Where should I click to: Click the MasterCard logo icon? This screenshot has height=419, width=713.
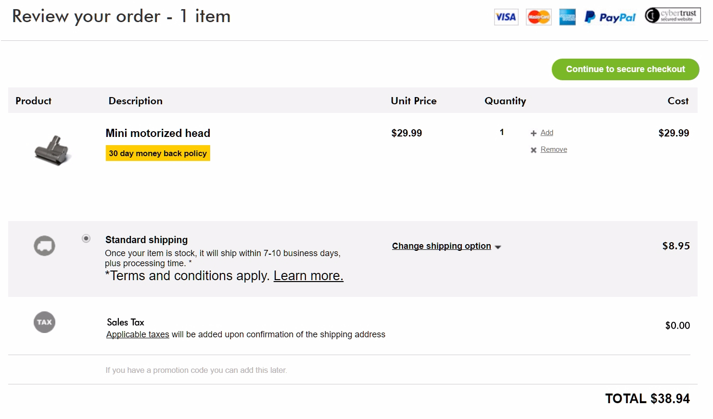tap(539, 17)
